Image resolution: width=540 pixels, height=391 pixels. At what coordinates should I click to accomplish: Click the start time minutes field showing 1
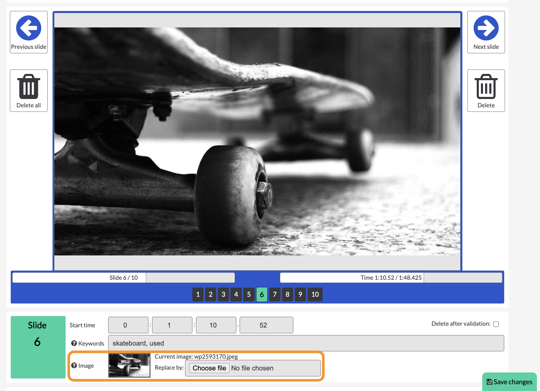(172, 325)
